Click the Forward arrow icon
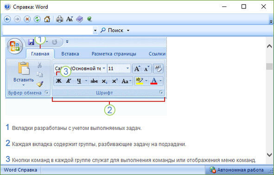Screen dimensions: 274x175 coord(17,19)
